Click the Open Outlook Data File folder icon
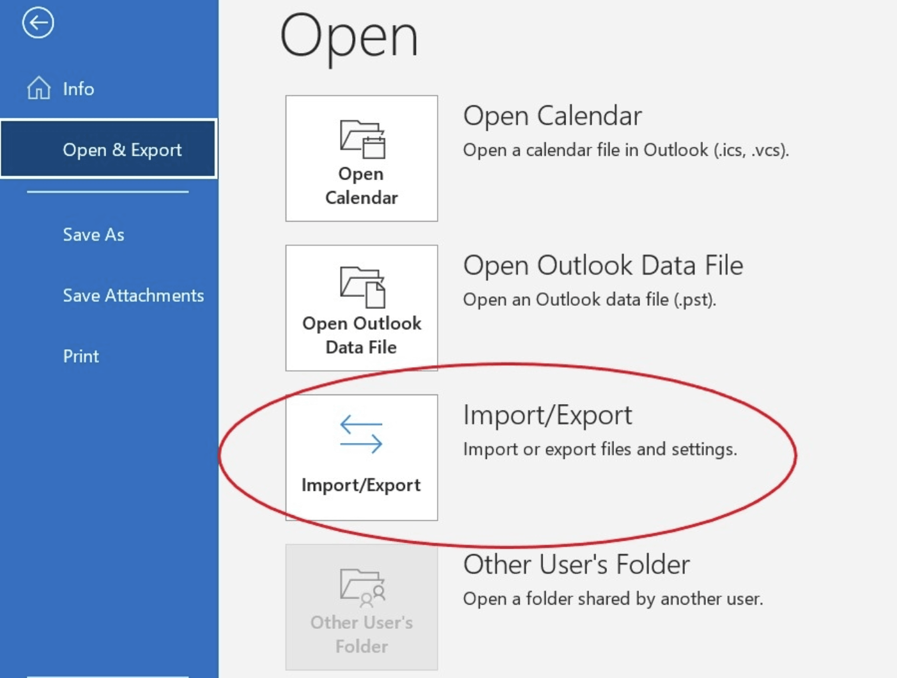This screenshot has height=678, width=897. click(x=362, y=287)
